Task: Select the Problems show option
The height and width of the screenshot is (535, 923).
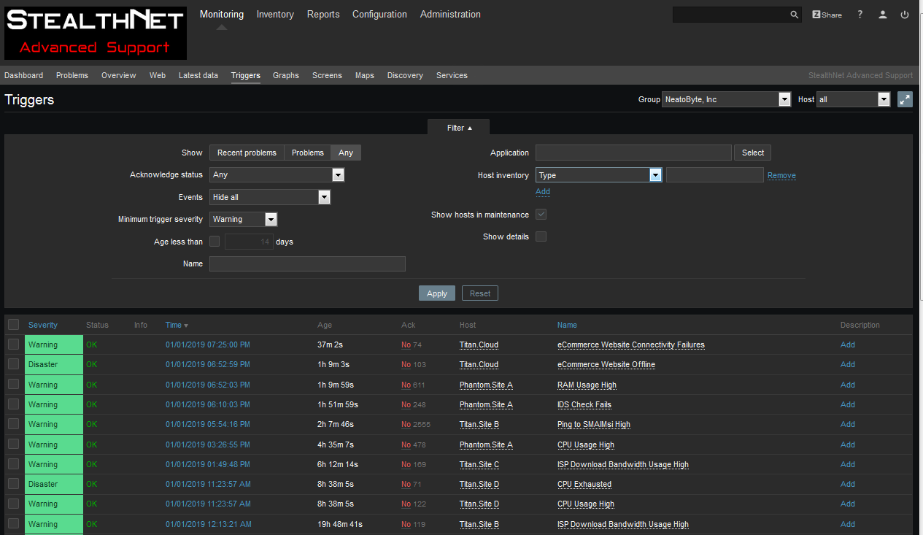Action: pos(308,153)
